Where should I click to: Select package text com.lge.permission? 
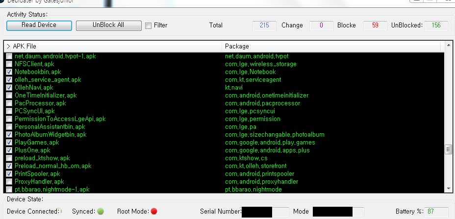253,119
